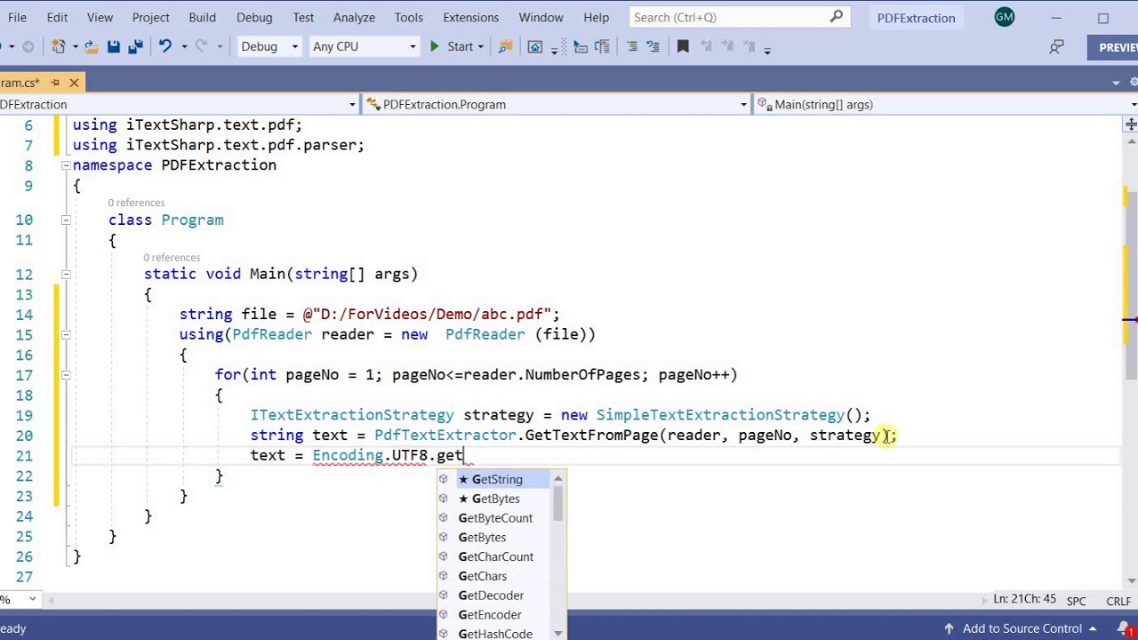Open the Debug menu

point(254,17)
